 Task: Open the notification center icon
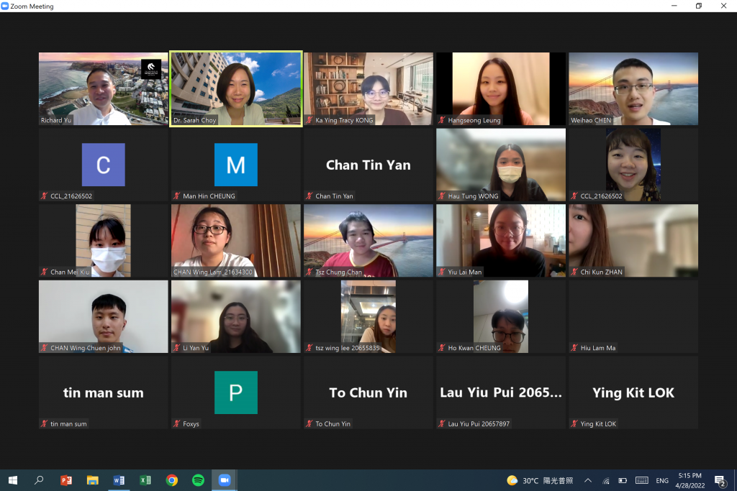pos(720,480)
